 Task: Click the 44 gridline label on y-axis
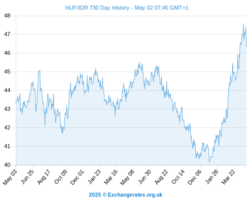tap(7, 90)
